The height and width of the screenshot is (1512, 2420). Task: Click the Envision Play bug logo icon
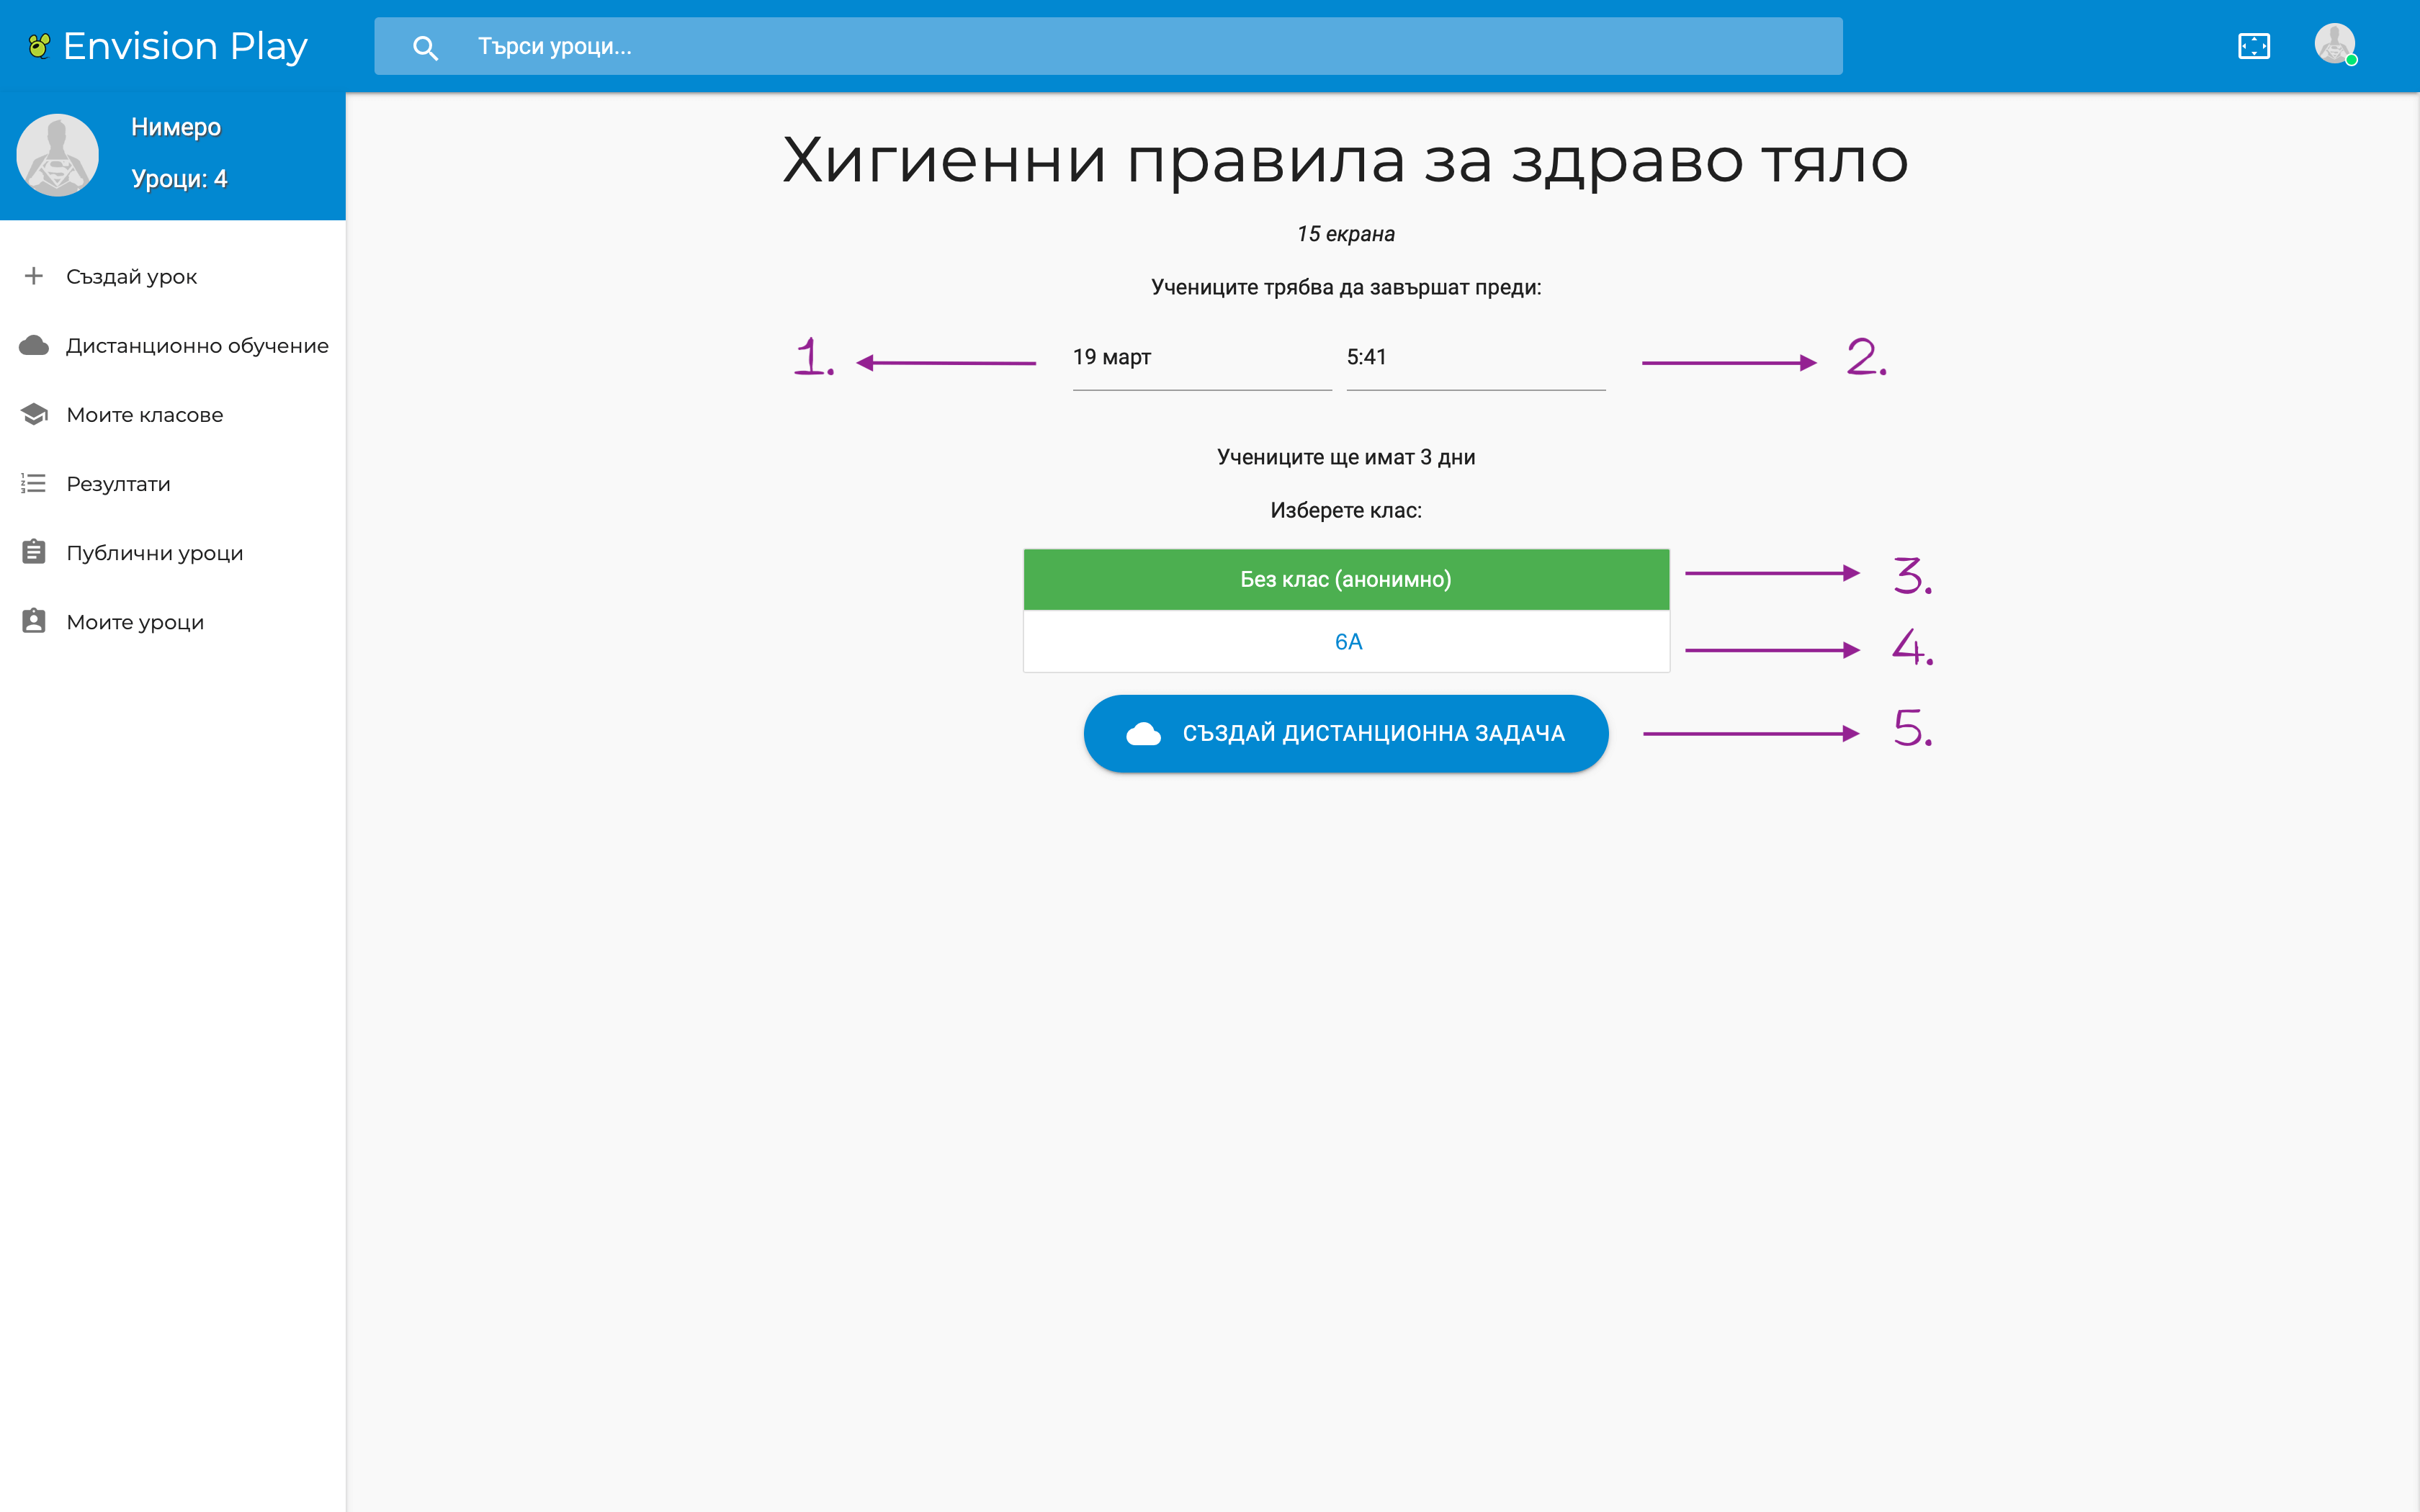coord(39,46)
